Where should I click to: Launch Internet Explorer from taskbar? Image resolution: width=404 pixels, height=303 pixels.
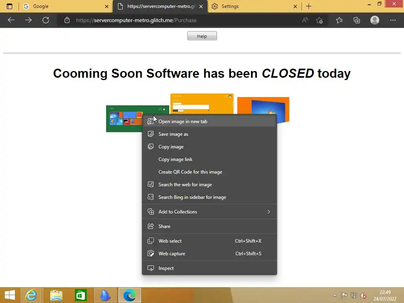31,295
